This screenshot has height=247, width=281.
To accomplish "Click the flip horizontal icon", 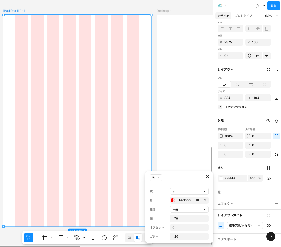I will 258,56.
